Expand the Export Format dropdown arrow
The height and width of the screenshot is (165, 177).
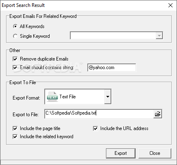click(108, 97)
